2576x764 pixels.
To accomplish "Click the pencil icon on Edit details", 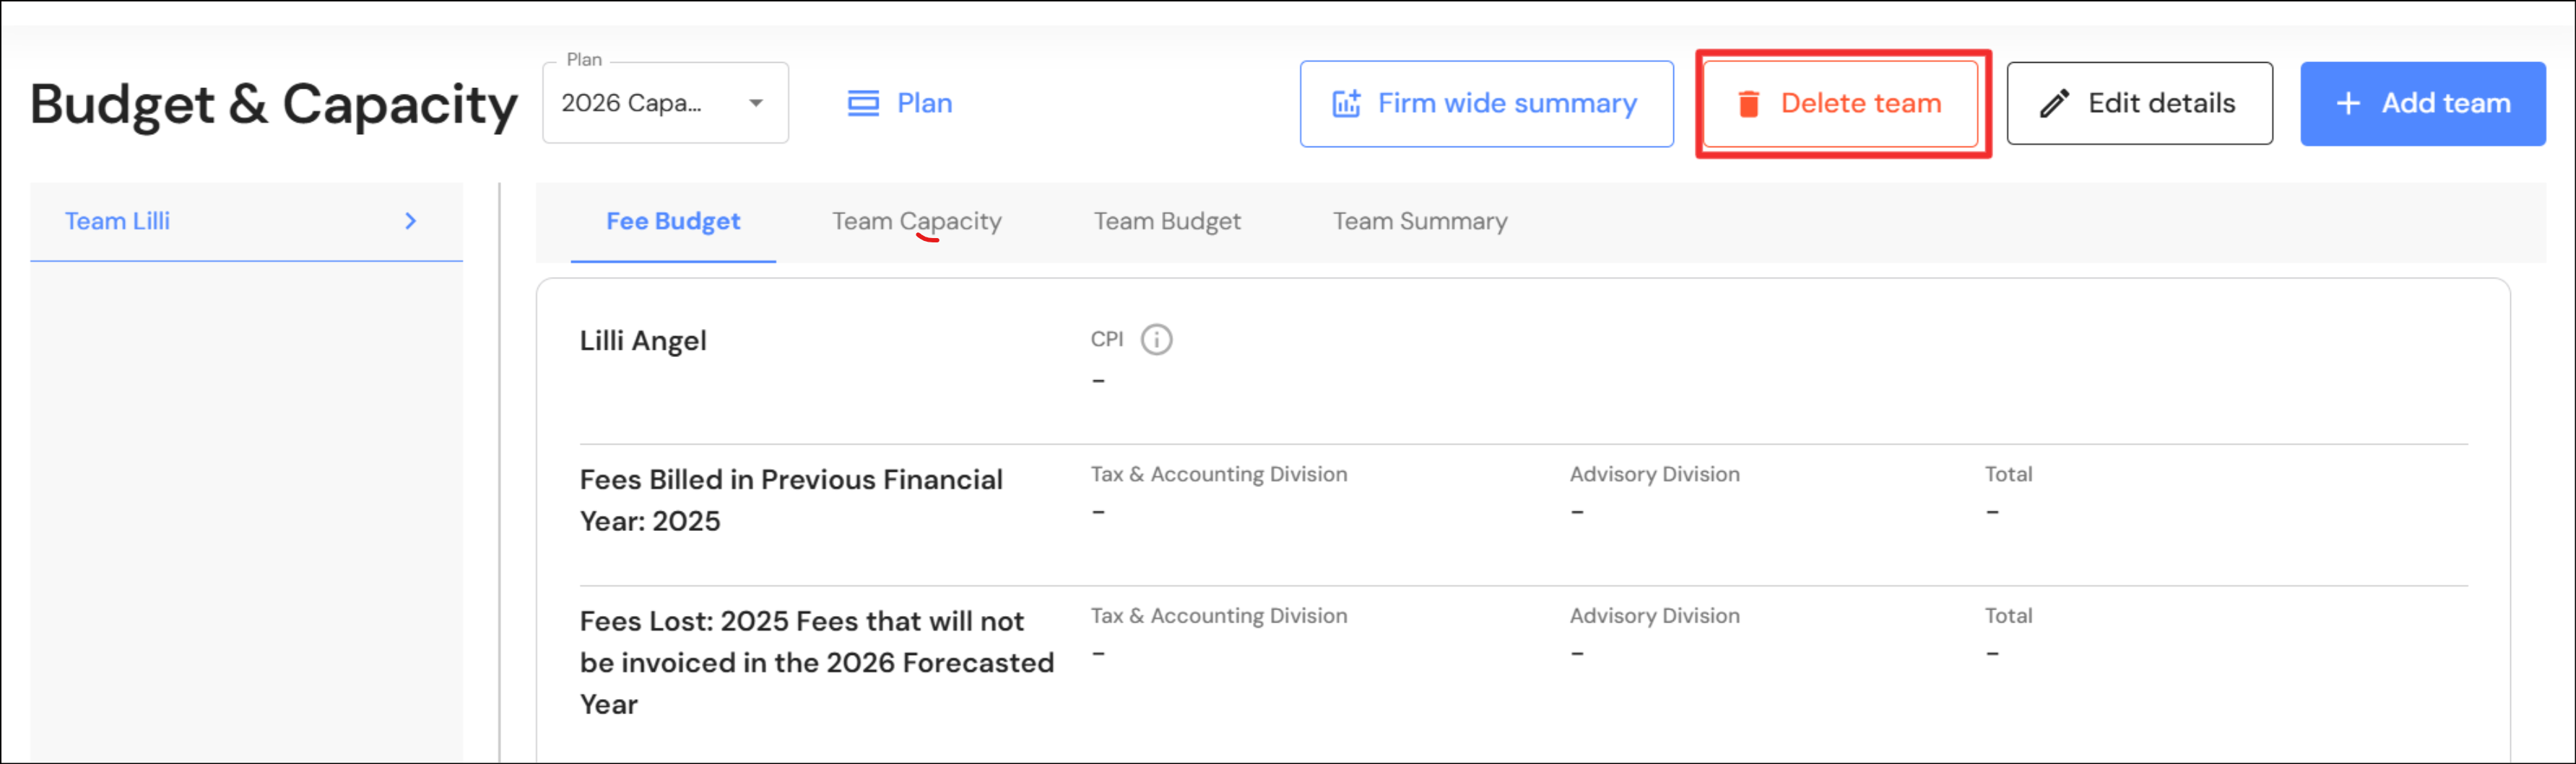I will [2054, 104].
